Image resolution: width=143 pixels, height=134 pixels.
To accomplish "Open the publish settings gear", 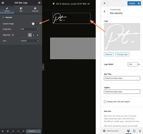I will click(x=139, y=3).
